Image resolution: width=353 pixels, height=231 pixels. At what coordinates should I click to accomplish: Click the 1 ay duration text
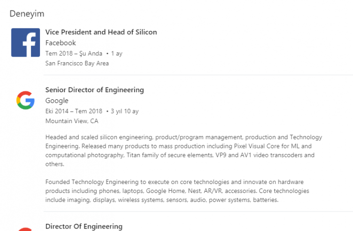[x=117, y=54]
